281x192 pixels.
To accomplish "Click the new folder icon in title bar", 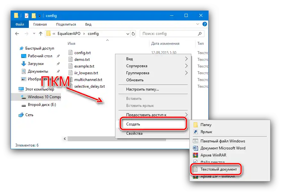I will pyautogui.click(x=34, y=16).
